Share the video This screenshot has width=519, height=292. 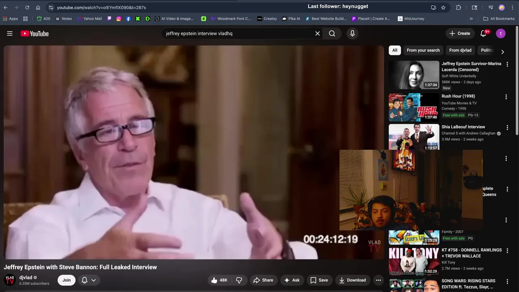263,280
